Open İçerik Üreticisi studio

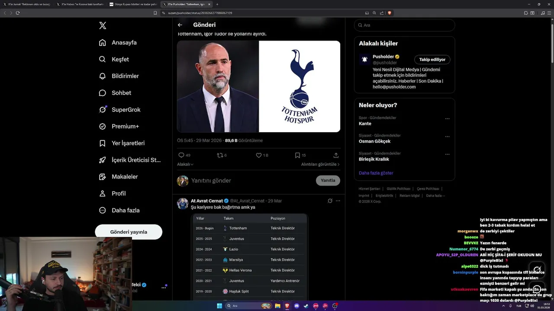pyautogui.click(x=130, y=160)
